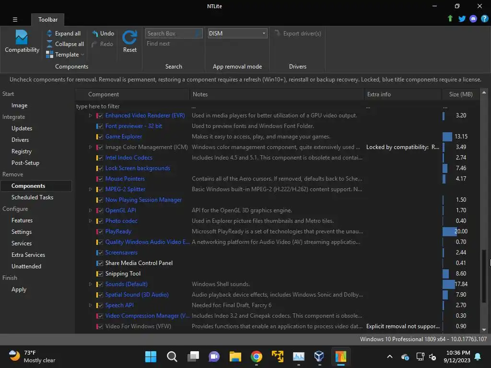Screen dimensions: 491x368
Task: Click Export driver(s)
Action: (x=298, y=34)
